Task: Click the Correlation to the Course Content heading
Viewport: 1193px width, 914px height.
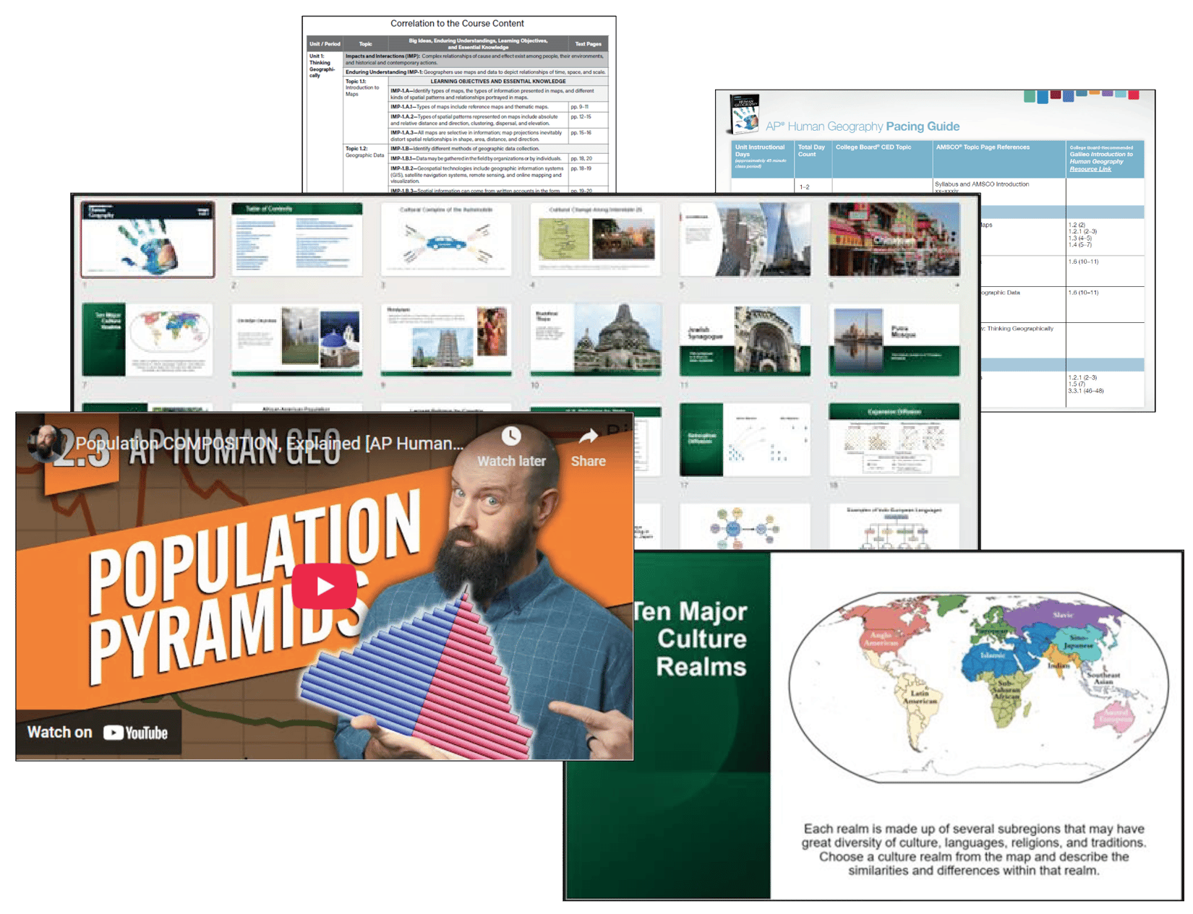Action: tap(457, 23)
